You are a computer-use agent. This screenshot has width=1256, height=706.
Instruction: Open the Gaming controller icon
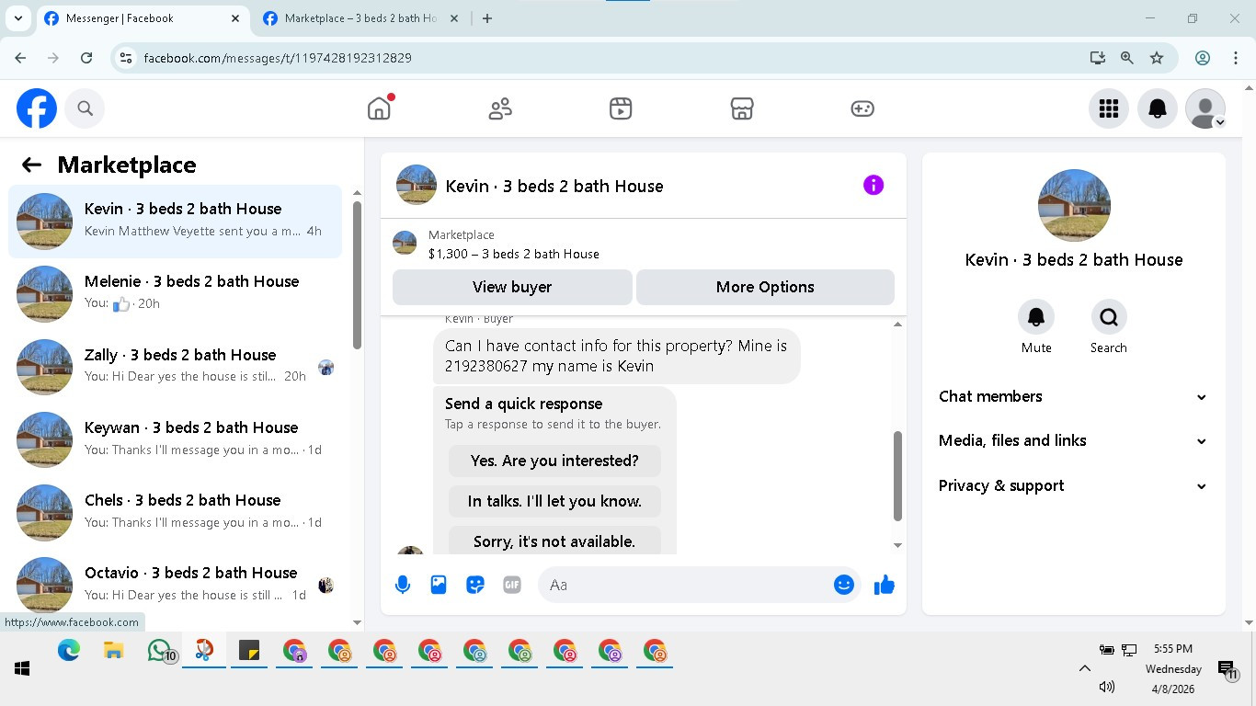pyautogui.click(x=862, y=108)
